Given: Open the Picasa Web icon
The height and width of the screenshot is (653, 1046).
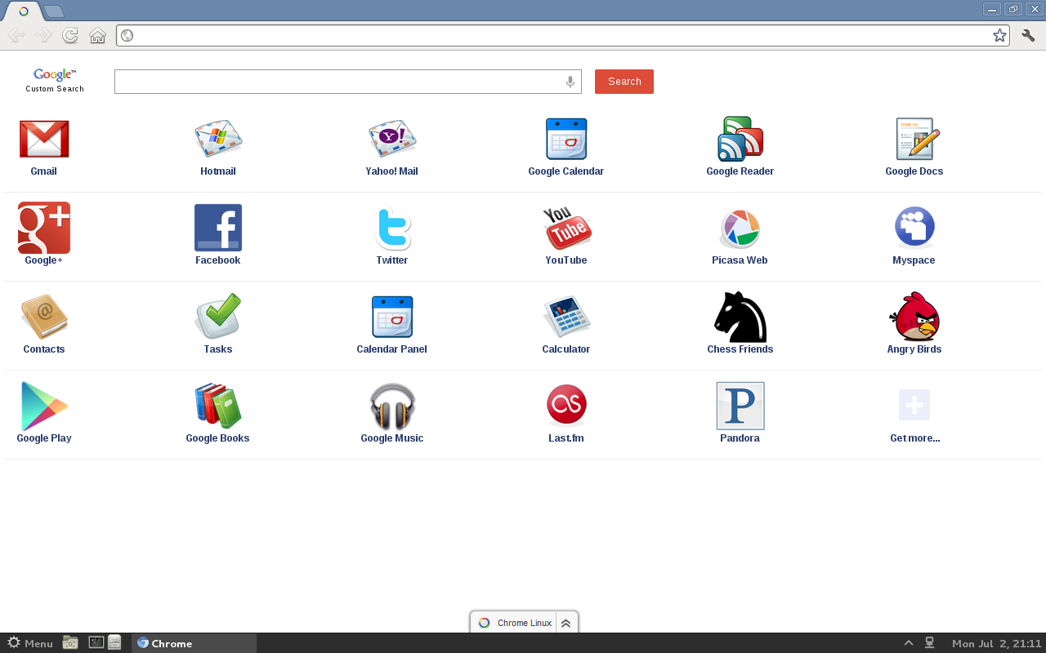Looking at the screenshot, I should click(x=740, y=228).
